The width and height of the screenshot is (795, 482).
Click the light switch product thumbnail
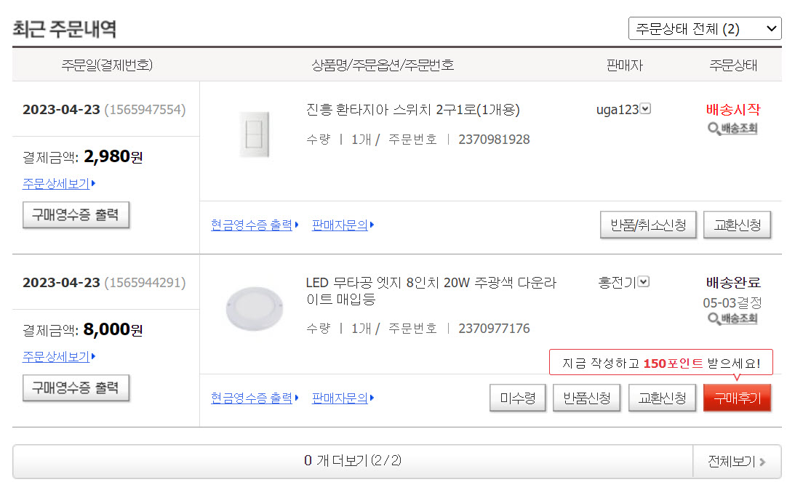click(x=254, y=134)
